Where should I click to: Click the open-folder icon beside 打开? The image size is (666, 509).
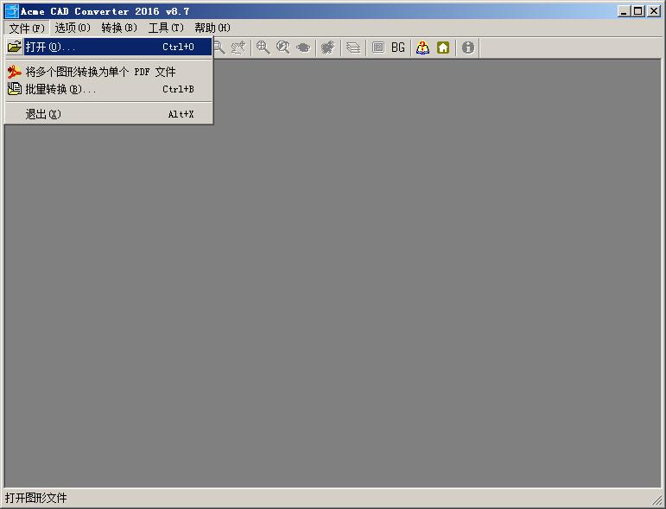point(15,47)
